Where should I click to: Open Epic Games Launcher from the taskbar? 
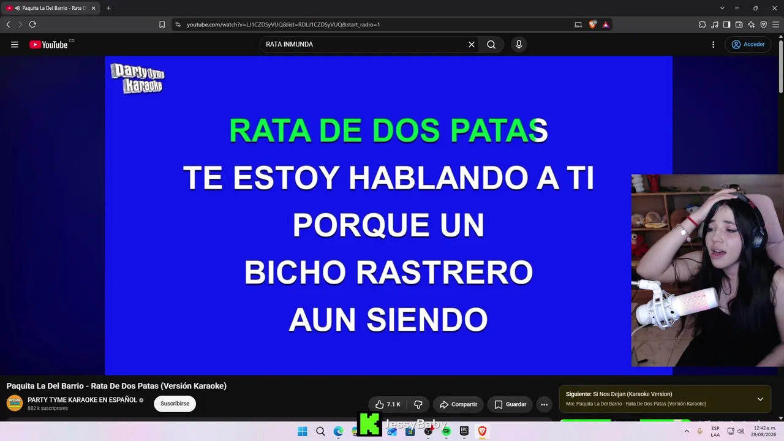tap(464, 431)
